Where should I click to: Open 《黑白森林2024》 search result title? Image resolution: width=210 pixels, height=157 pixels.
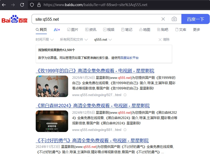pyautogui.click(x=93, y=106)
